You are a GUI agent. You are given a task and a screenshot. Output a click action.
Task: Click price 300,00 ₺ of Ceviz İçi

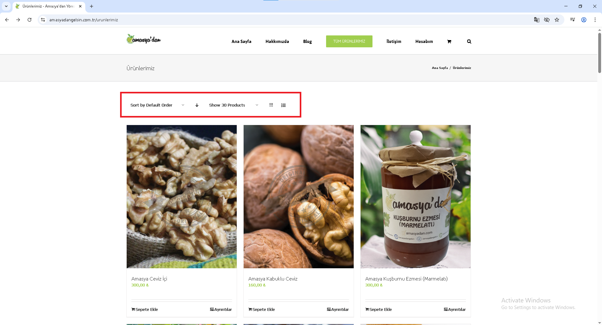tap(140, 285)
